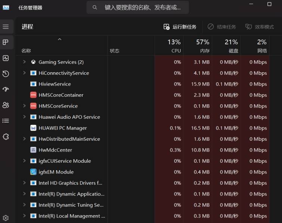The width and height of the screenshot is (282, 223).
Task: Open the Startup apps tab in sidebar
Action: click(x=6, y=89)
